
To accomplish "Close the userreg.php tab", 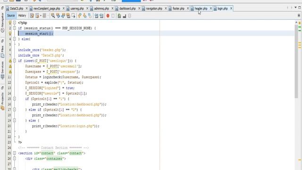I will point(87,8).
